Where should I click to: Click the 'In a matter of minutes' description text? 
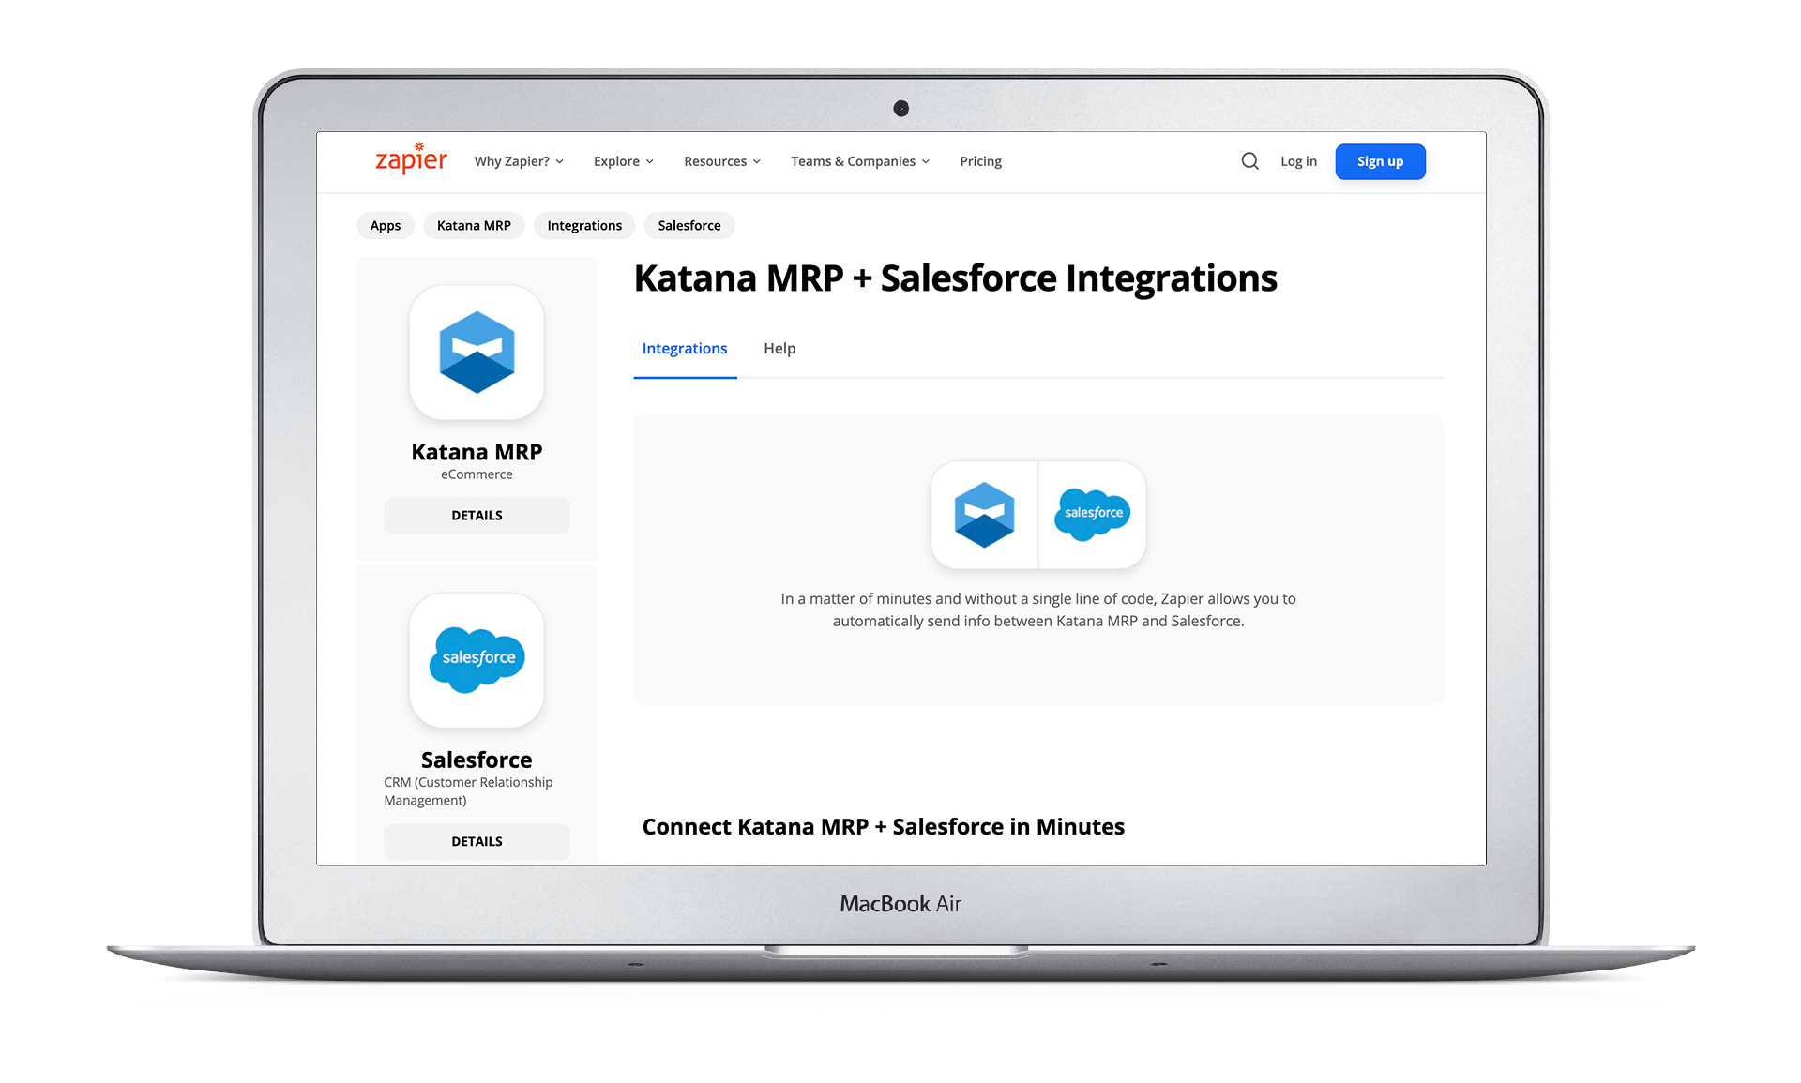click(1038, 609)
